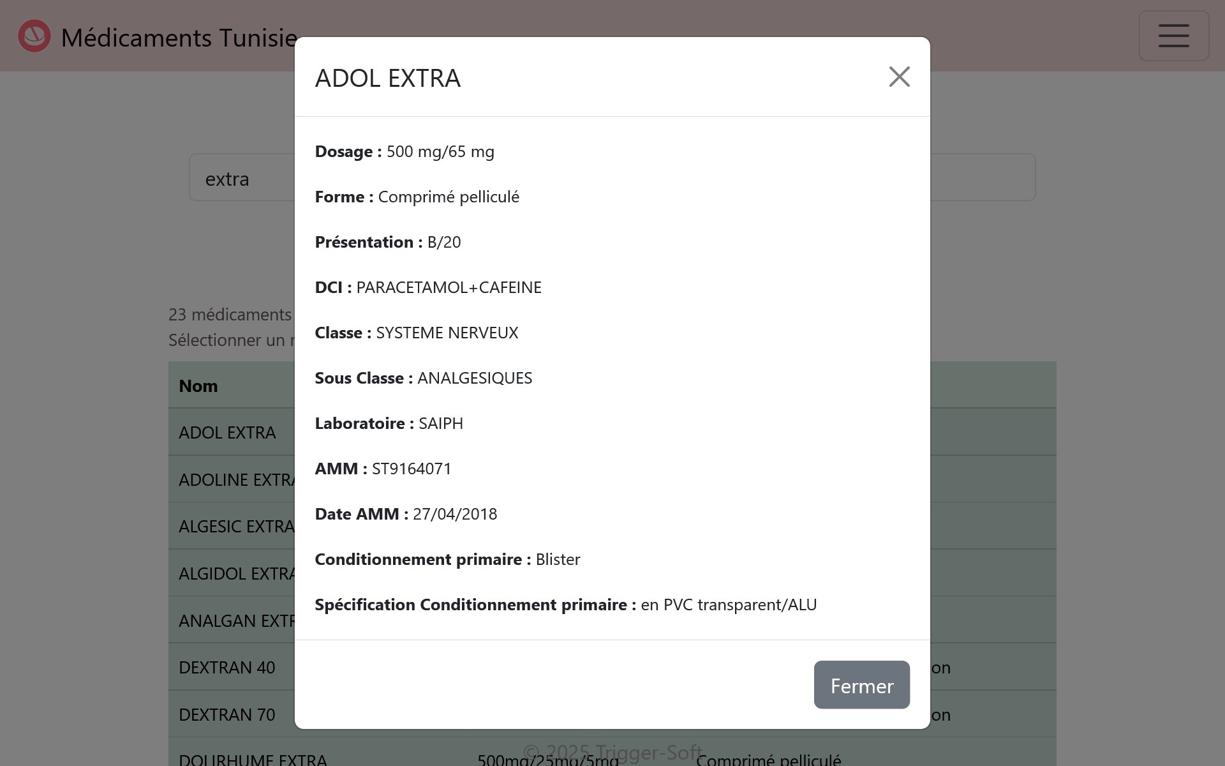The height and width of the screenshot is (766, 1225).
Task: Open the hamburger navigation menu
Action: [x=1173, y=36]
